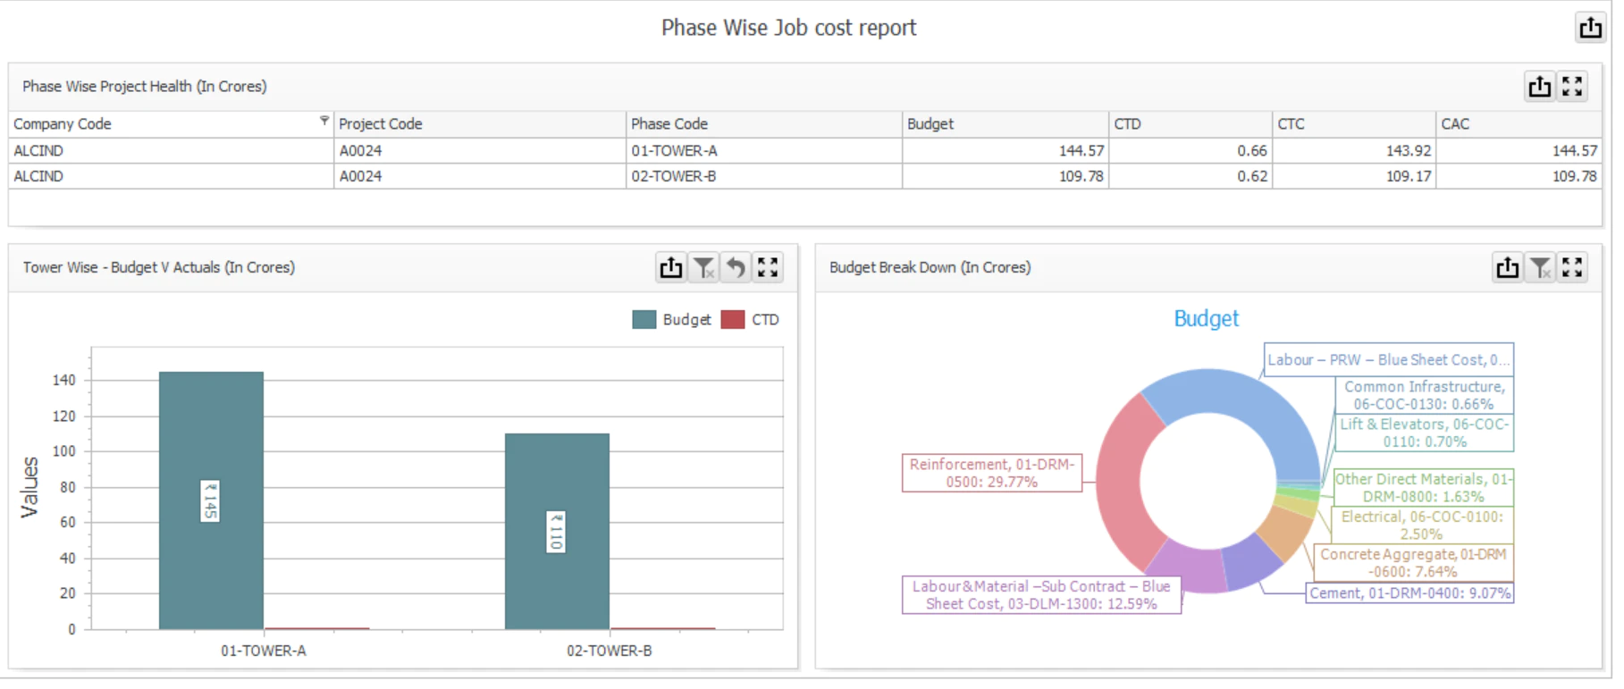Image resolution: width=1624 pixels, height=689 pixels.
Task: Maximize the Tower Wise Budget V Actuals panel
Action: [x=768, y=267]
